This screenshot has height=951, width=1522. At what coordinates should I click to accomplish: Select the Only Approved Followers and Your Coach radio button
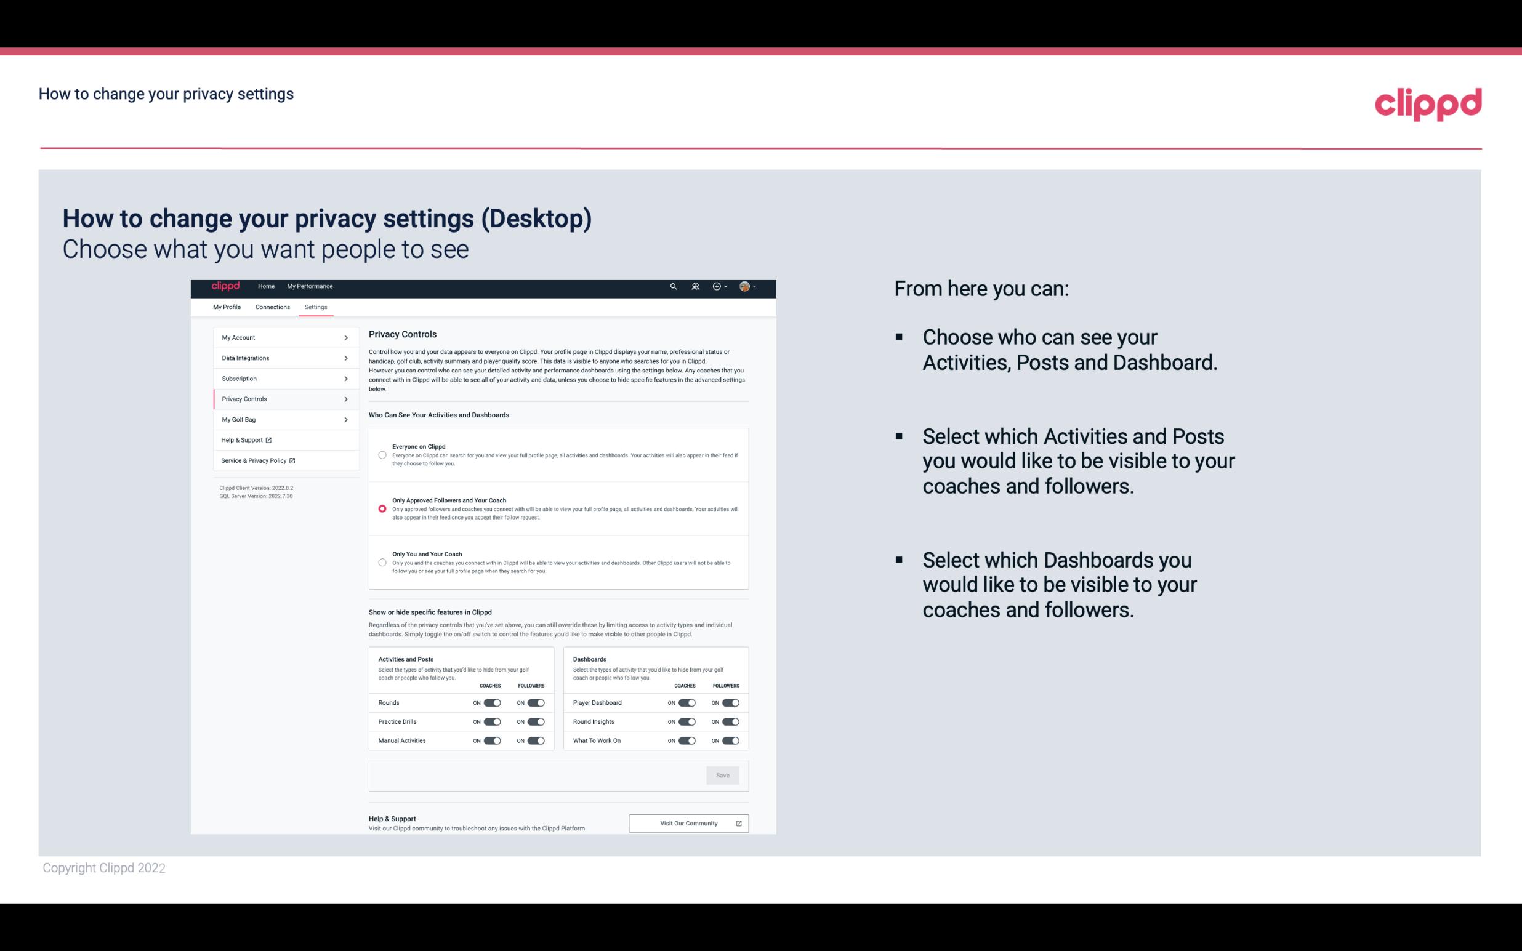[x=381, y=508]
